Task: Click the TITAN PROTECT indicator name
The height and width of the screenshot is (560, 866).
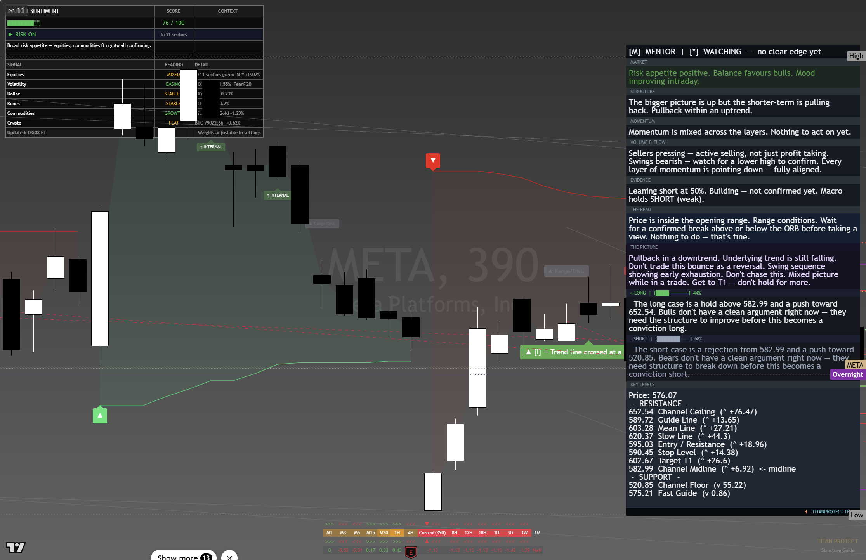Action: tap(837, 541)
